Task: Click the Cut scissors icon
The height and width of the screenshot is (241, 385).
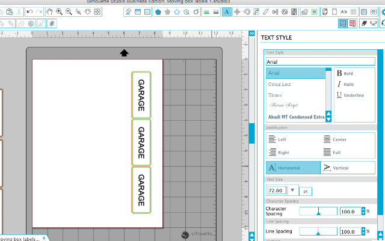Action: coord(19,12)
